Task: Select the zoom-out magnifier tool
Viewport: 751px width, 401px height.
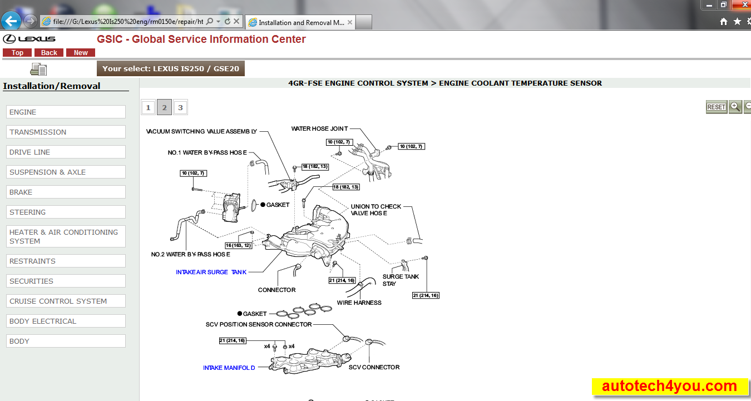Action: pos(748,107)
